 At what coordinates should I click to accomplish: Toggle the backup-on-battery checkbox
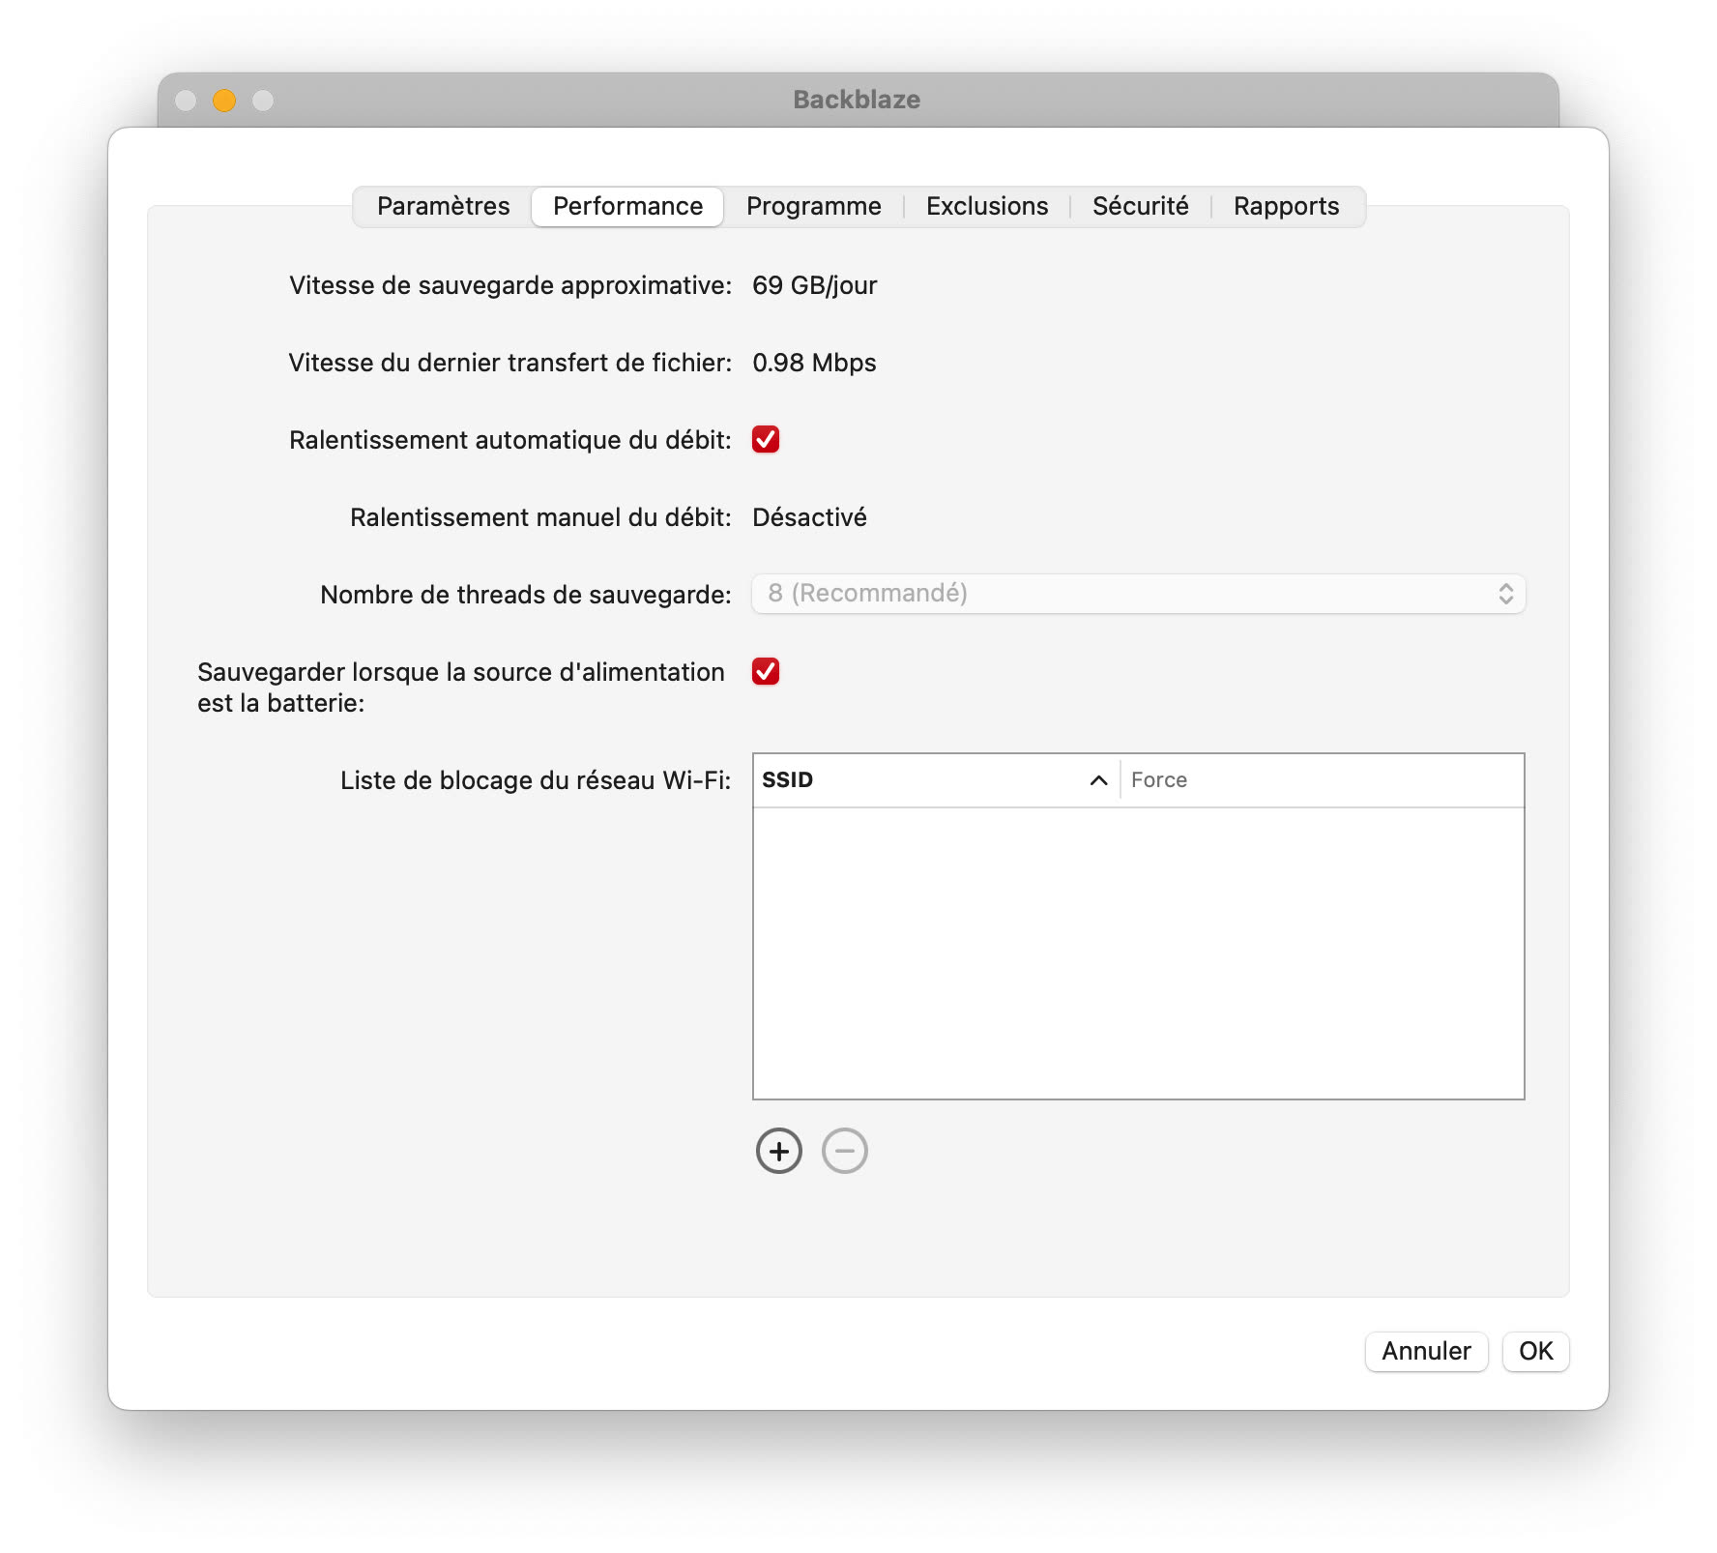pyautogui.click(x=766, y=671)
